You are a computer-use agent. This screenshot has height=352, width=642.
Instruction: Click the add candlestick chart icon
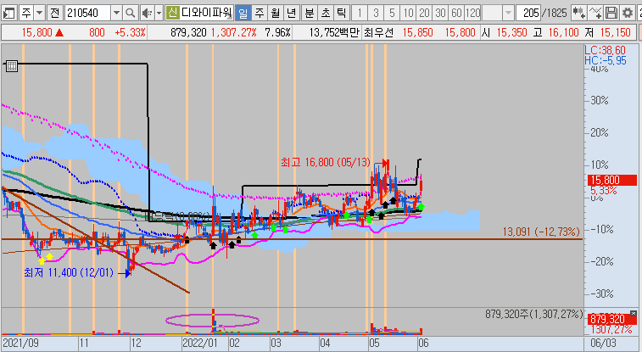[579, 13]
